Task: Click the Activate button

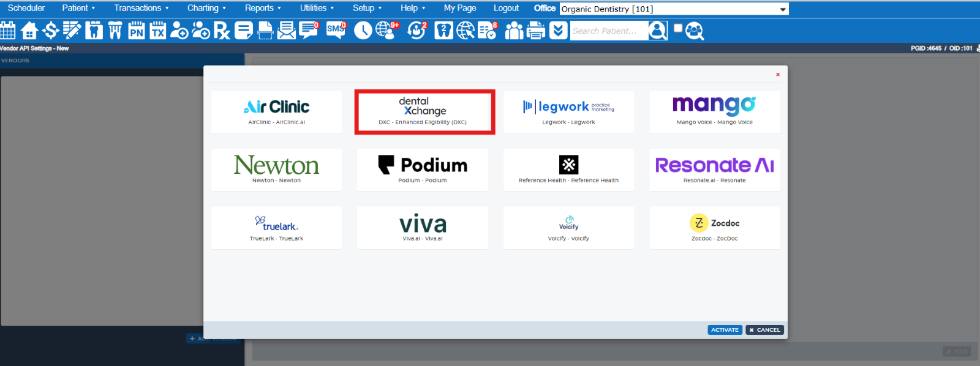Action: tap(725, 330)
